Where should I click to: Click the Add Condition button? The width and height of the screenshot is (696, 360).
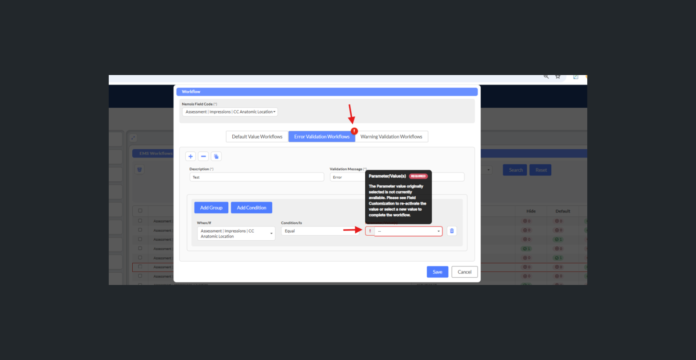coord(251,208)
